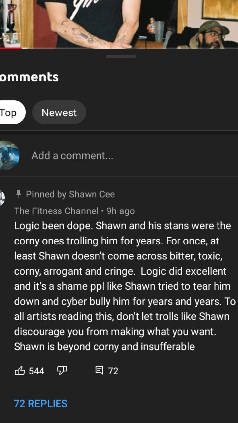Dislike the pinned comment using the thumbs down icon

click(x=62, y=371)
